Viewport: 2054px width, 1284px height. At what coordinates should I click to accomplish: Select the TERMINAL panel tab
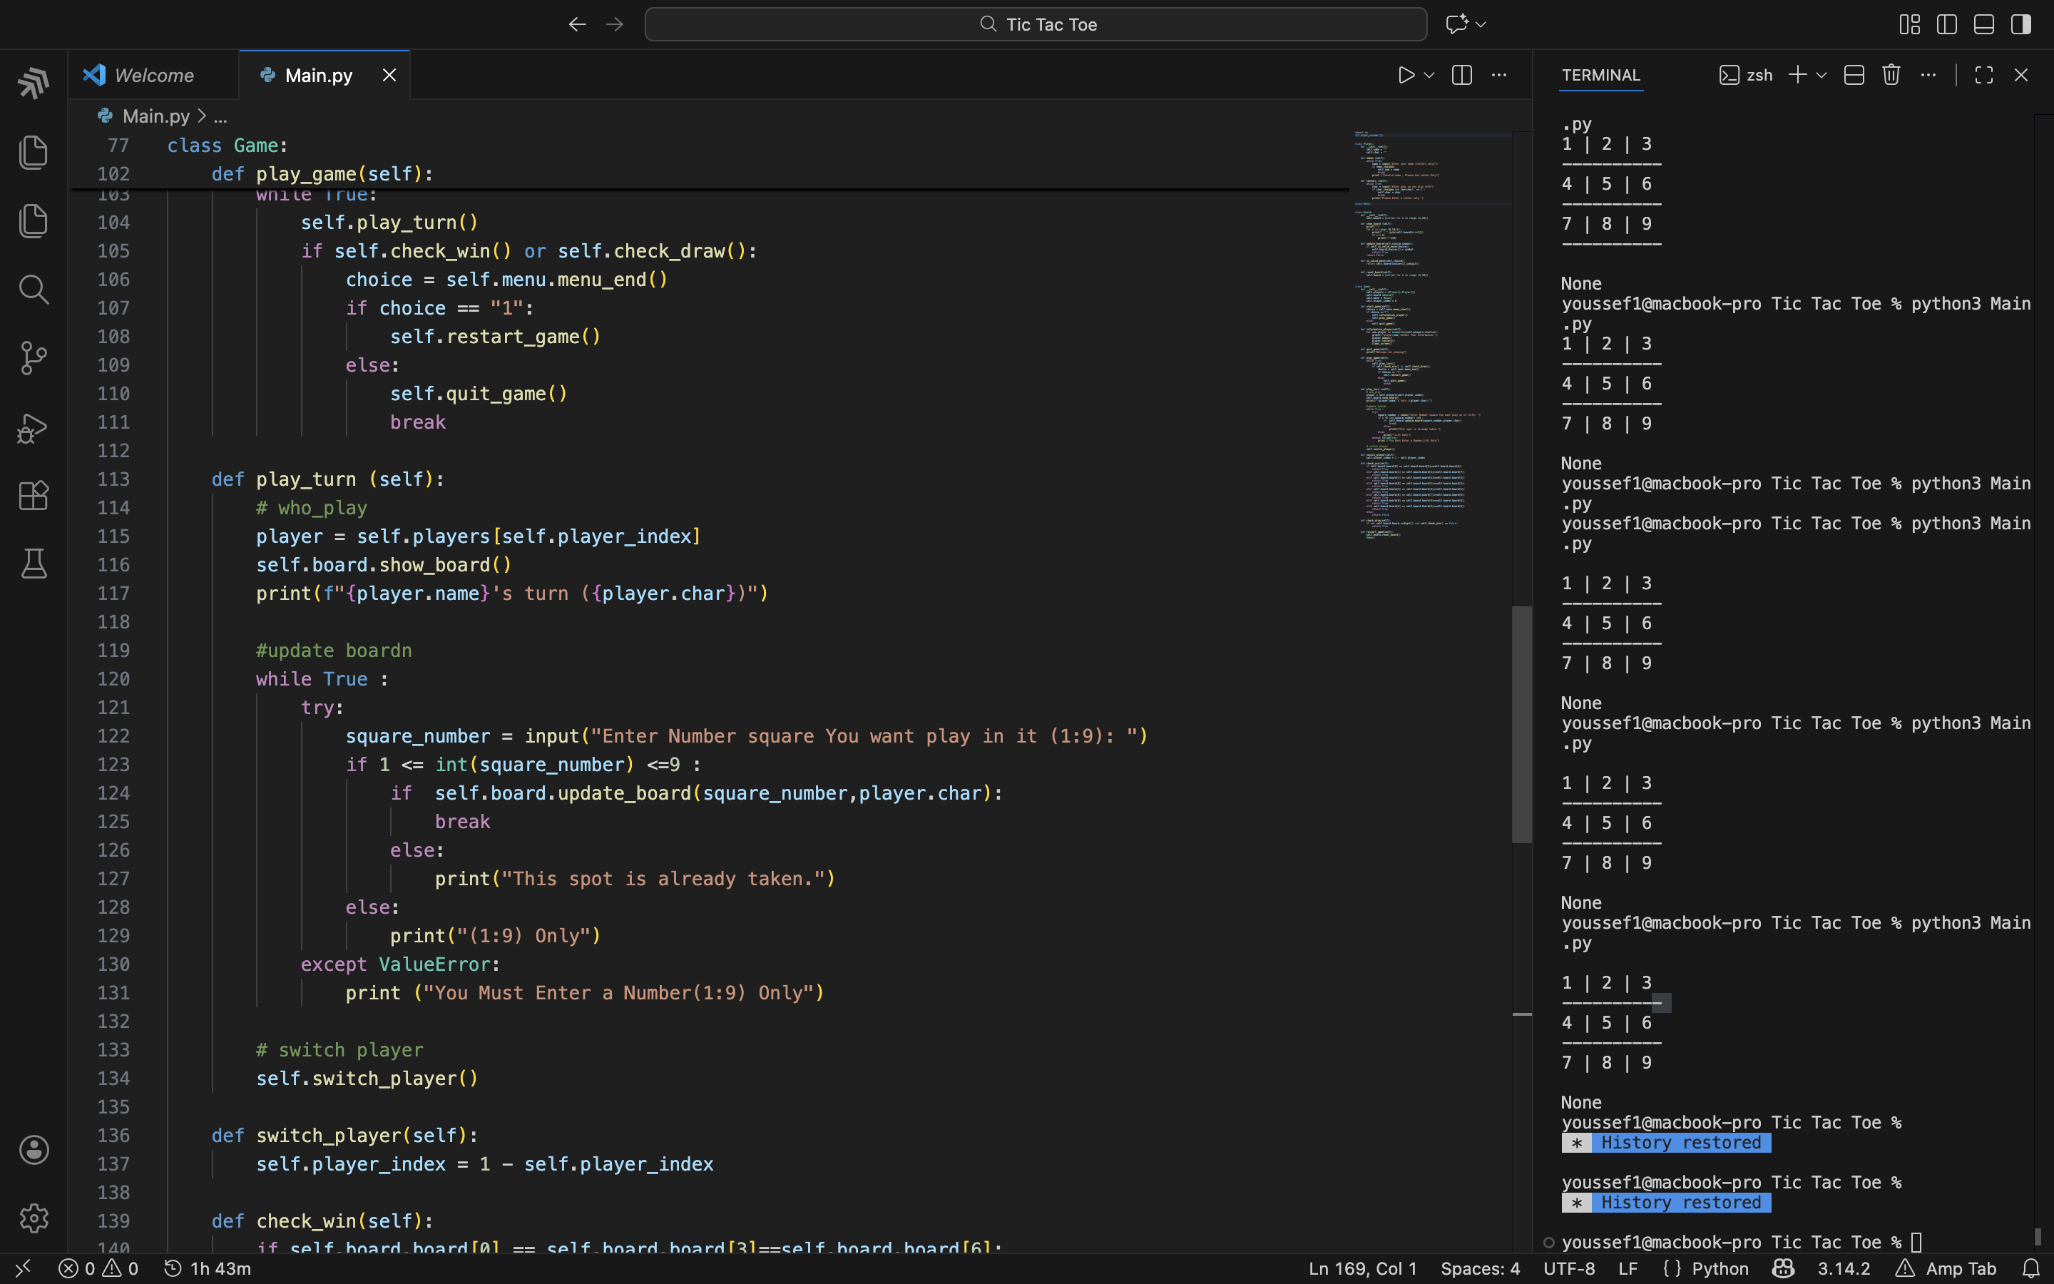(1600, 75)
